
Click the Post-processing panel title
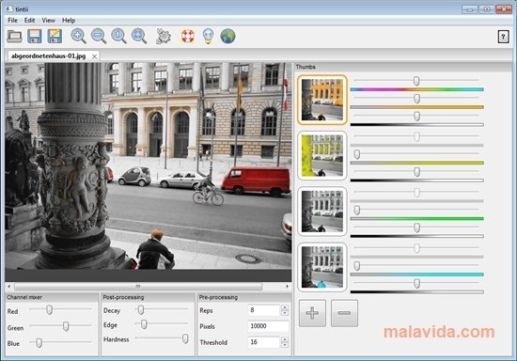(x=123, y=297)
